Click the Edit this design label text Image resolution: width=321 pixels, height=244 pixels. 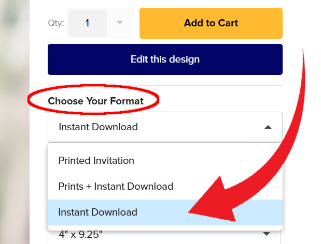pos(165,59)
